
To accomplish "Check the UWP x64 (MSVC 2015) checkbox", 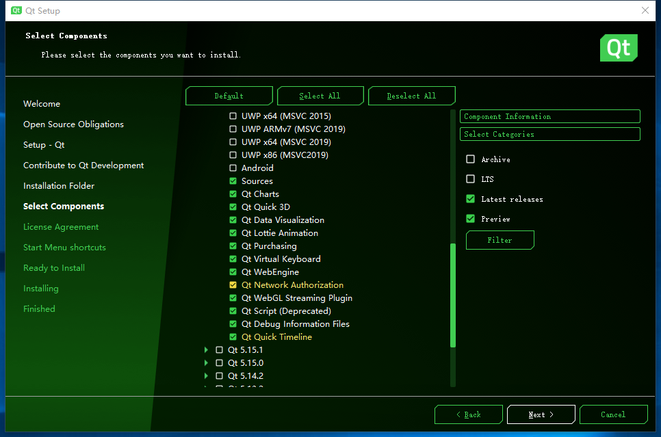I will [x=233, y=116].
